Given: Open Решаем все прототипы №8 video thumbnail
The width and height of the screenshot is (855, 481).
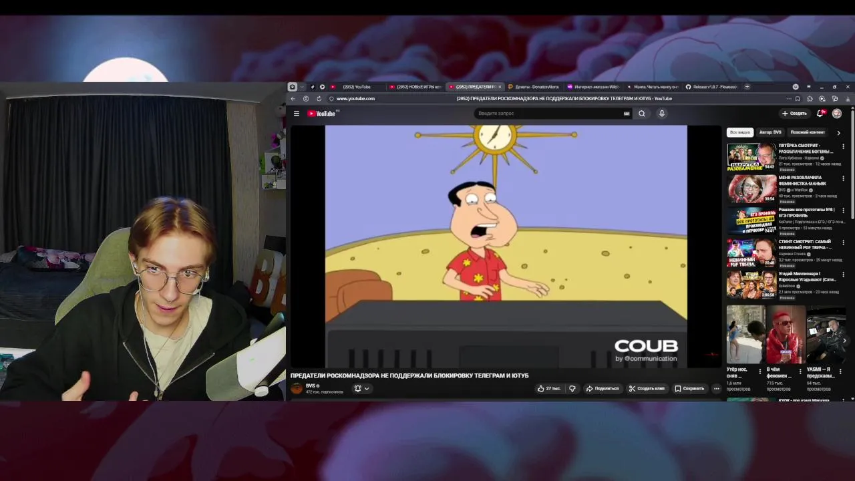Looking at the screenshot, I should click(x=751, y=221).
